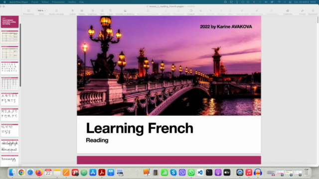
Task: Open the Figure shapes picker
Action: click(110, 12)
